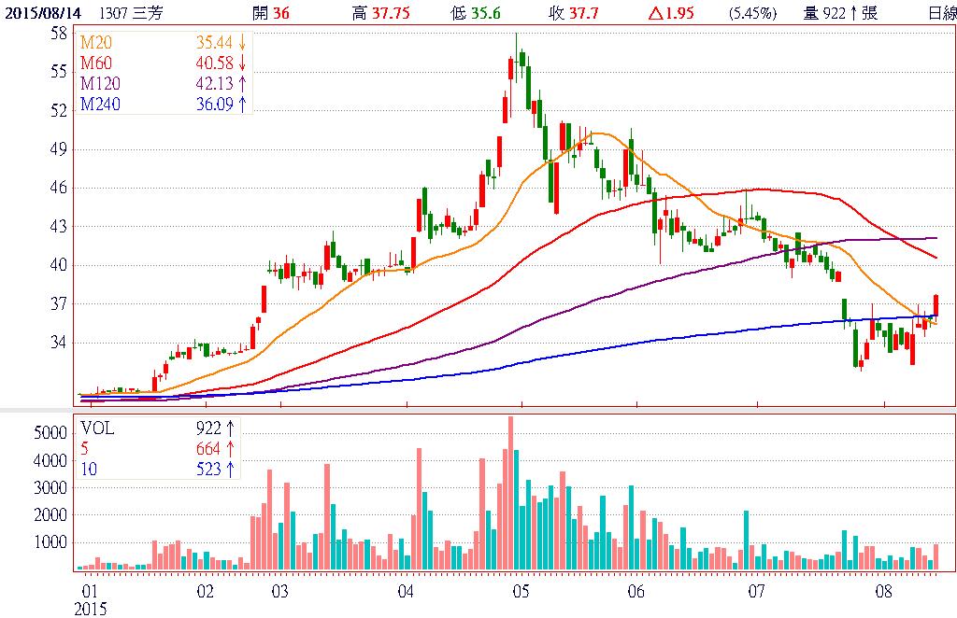Click the M120 legend entry
Viewport: 957px width, 618px height.
pyautogui.click(x=99, y=84)
